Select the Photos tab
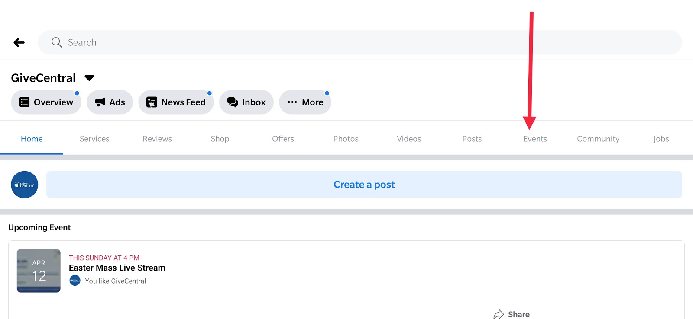693x319 pixels. coord(346,139)
